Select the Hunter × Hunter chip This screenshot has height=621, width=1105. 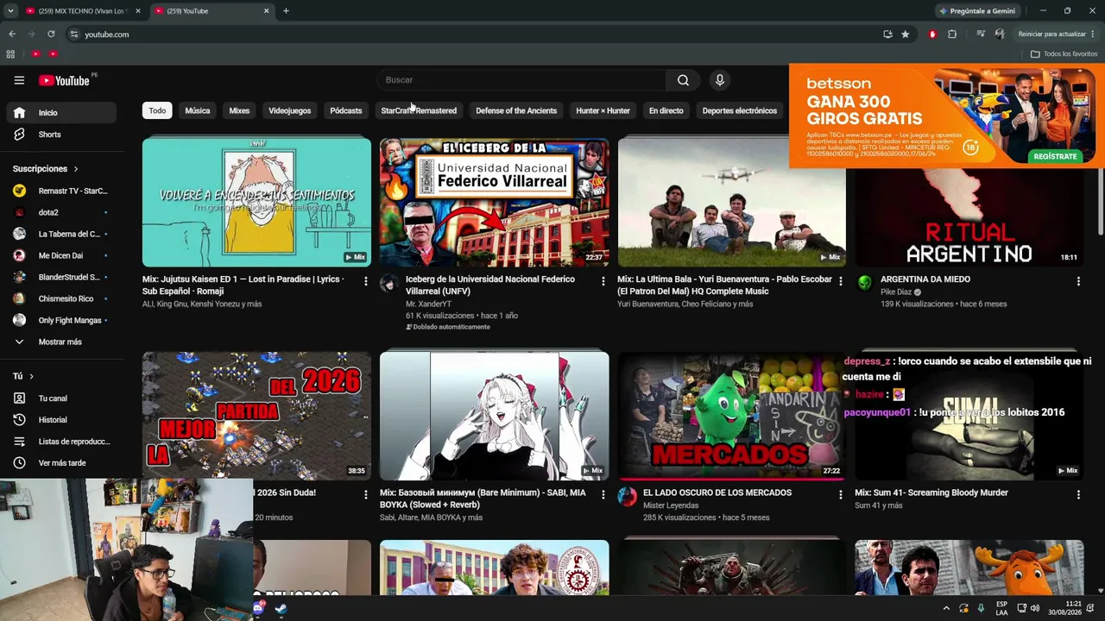(x=603, y=110)
